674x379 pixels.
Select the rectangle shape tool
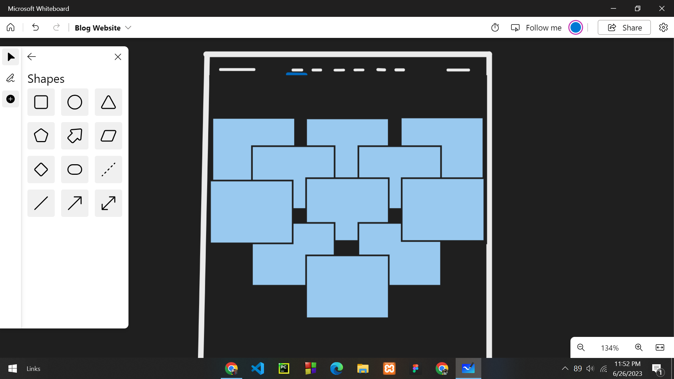point(41,102)
